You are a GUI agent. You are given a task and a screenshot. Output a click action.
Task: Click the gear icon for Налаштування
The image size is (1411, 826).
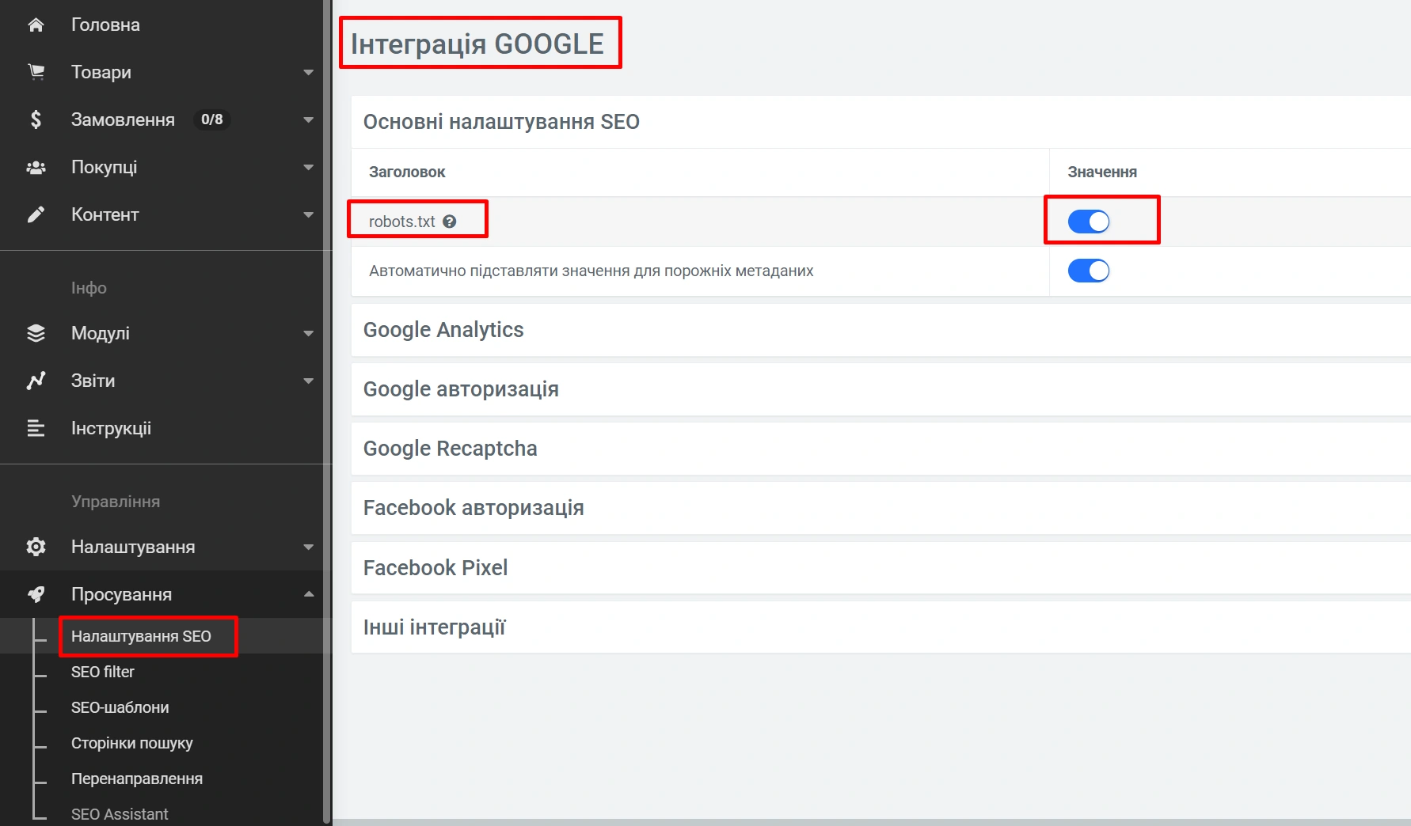tap(36, 547)
